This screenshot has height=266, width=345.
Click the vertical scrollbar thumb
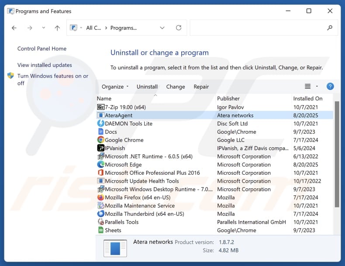pos(337,154)
